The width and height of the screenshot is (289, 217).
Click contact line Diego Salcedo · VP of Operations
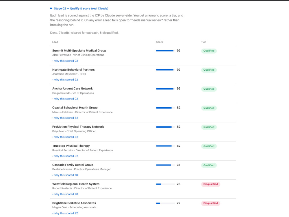click(x=73, y=93)
